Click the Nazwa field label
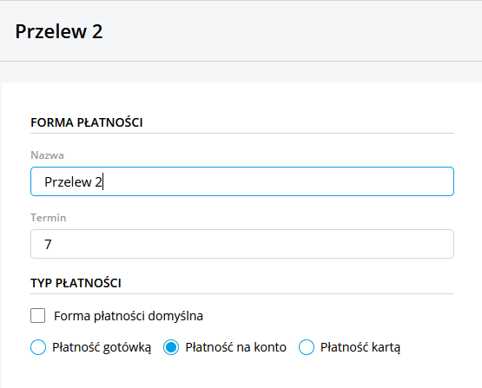Image resolution: width=482 pixels, height=388 pixels. (x=48, y=155)
